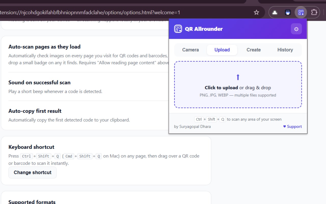Click the Q key badge in popup footer
This screenshot has width=326, height=204.
click(223, 119)
